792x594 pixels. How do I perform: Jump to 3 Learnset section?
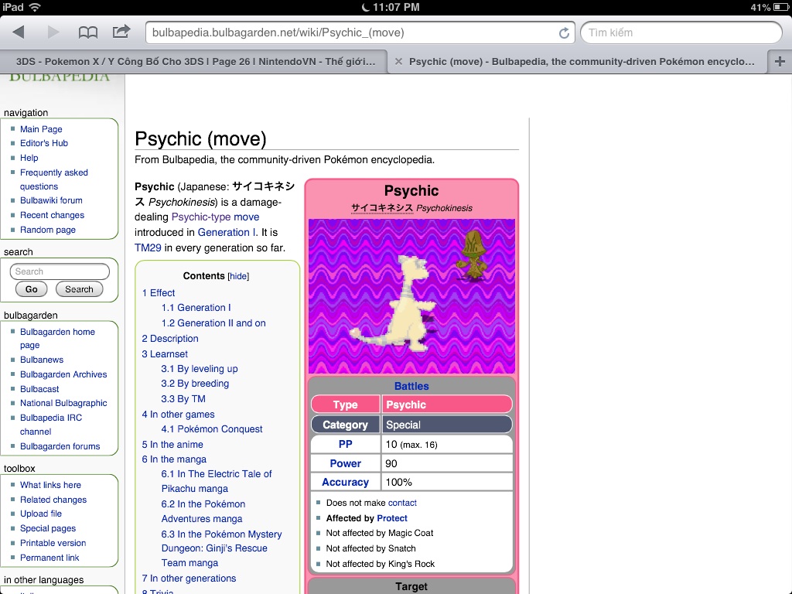coord(165,354)
